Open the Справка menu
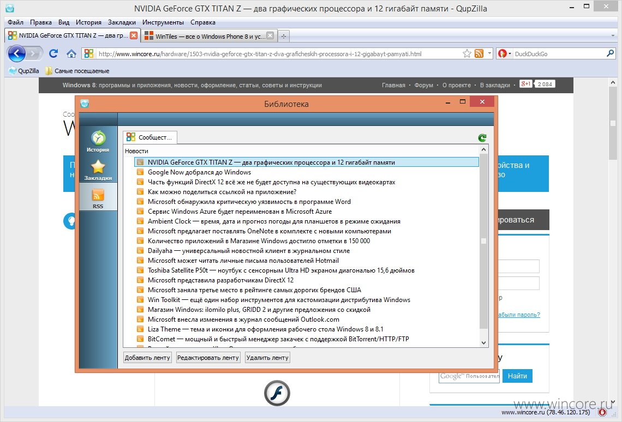This screenshot has height=422, width=622. tap(203, 22)
